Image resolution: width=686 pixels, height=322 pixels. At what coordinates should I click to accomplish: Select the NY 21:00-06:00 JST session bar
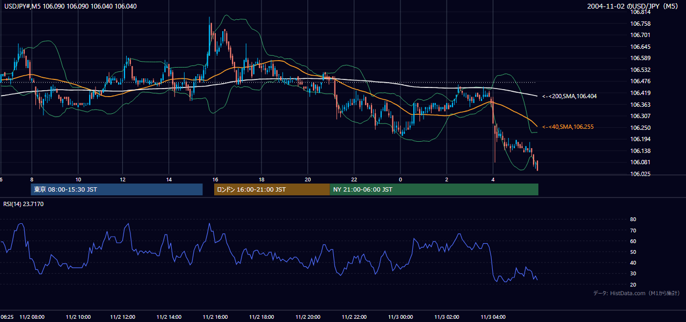point(434,189)
